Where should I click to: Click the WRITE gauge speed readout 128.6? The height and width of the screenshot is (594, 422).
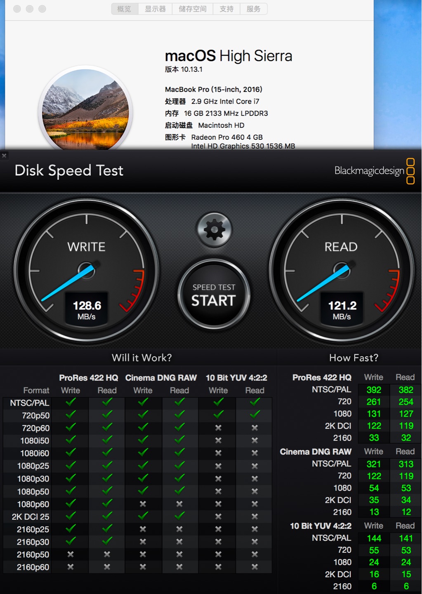(x=87, y=306)
